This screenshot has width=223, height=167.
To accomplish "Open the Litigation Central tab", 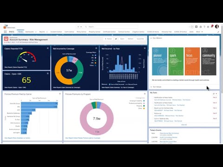I will click(x=138, y=32).
